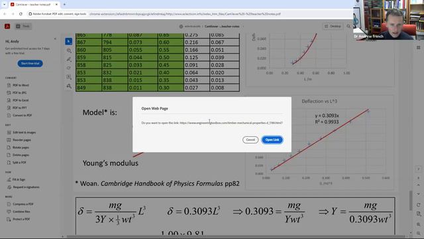The height and width of the screenshot is (239, 424).
Task: Go forward in browser history
Action: pyautogui.click(x=13, y=14)
